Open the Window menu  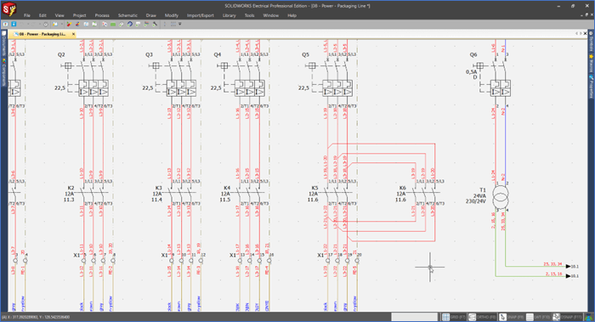[x=271, y=15]
